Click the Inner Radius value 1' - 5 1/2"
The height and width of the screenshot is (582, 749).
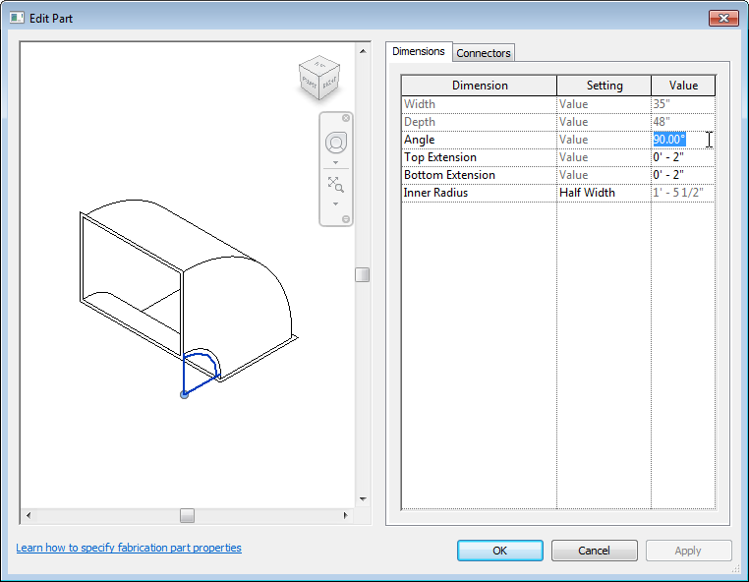(x=683, y=193)
